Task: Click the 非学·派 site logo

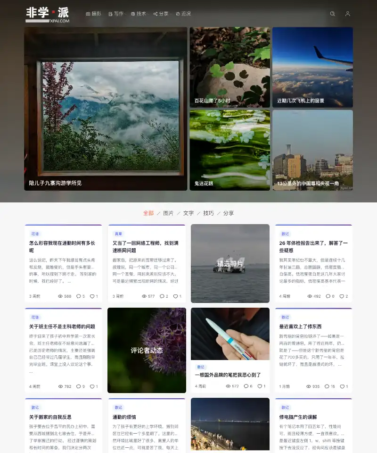Action: pyautogui.click(x=48, y=15)
